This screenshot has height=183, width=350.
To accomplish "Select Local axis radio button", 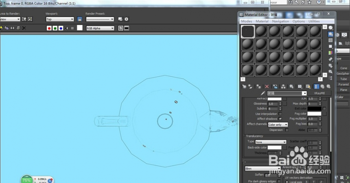I will coord(287,182).
